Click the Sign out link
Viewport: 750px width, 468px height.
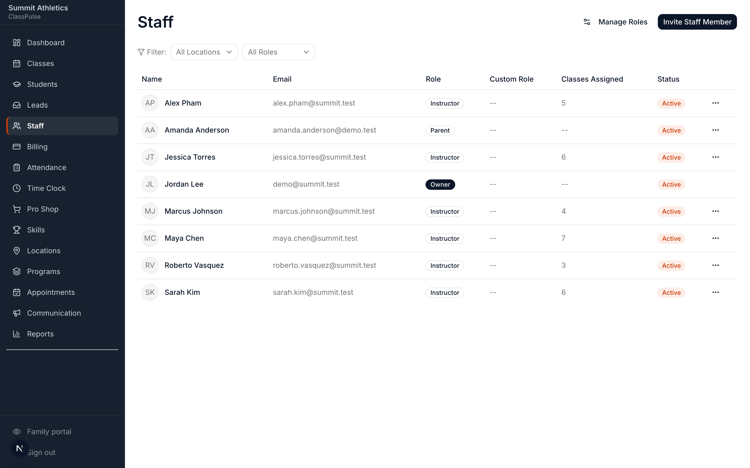pyautogui.click(x=41, y=452)
